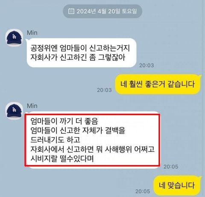Tap Min's cap avatar beside the red-boxed message
205x197 pixels.
(x=14, y=111)
